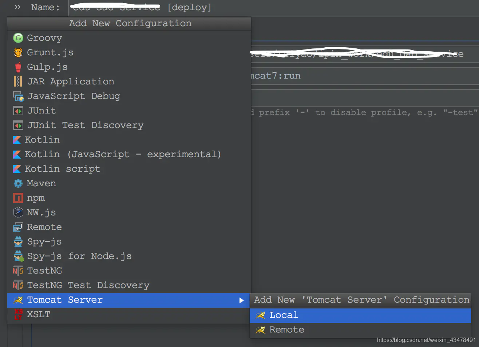
Task: Click the TestNG Test Discovery icon
Action: coord(18,285)
